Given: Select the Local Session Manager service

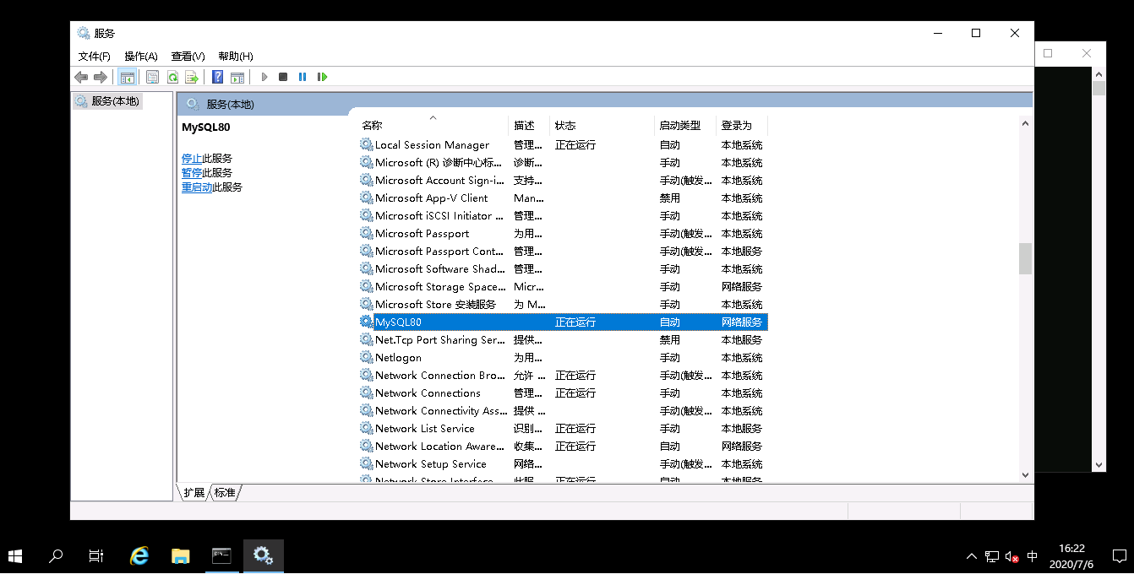Looking at the screenshot, I should coord(563,144).
